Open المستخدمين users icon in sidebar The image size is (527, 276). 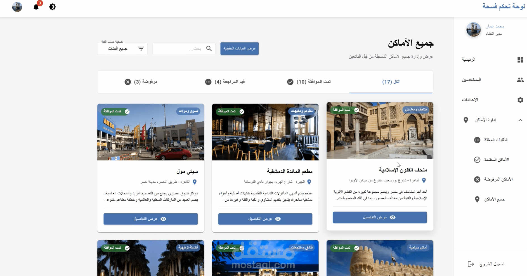pyautogui.click(x=520, y=80)
